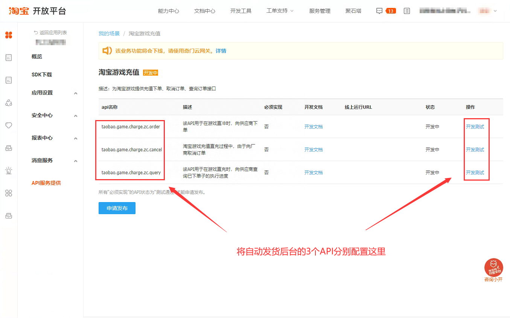Screen dimensions: 510x318
Task: Open the 咨询小开 mascot chat icon
Action: point(493,268)
